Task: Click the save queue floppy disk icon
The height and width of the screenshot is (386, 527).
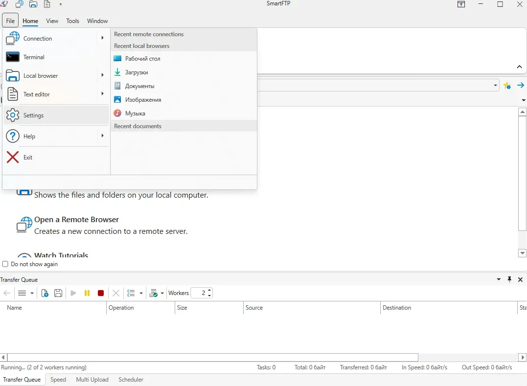Action: [58, 293]
